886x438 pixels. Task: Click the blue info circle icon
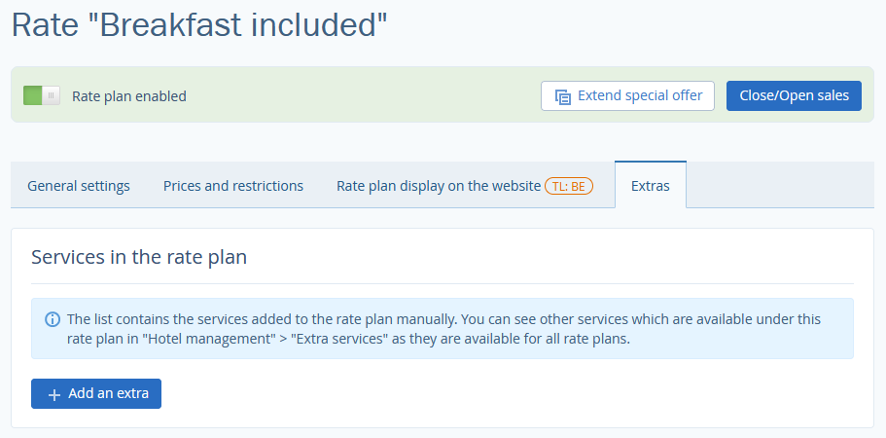[52, 319]
